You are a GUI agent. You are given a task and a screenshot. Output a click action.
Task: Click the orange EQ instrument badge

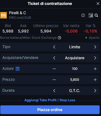coord(4,15)
